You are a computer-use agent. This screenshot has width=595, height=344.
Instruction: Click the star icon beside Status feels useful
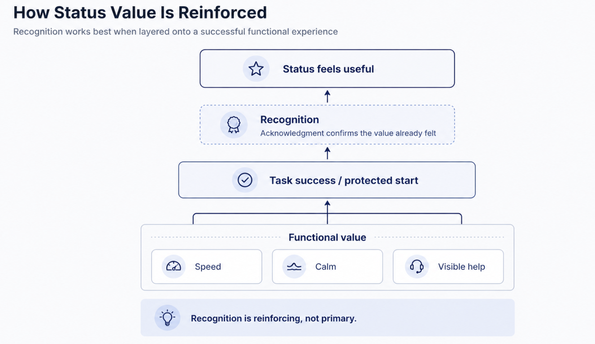(256, 69)
